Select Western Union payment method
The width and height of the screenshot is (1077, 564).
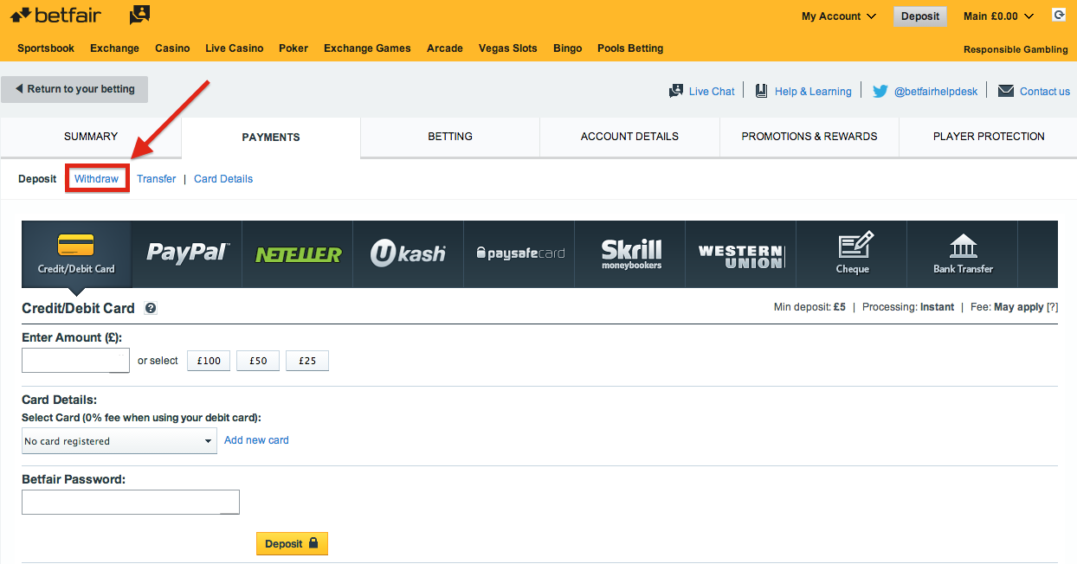(741, 253)
